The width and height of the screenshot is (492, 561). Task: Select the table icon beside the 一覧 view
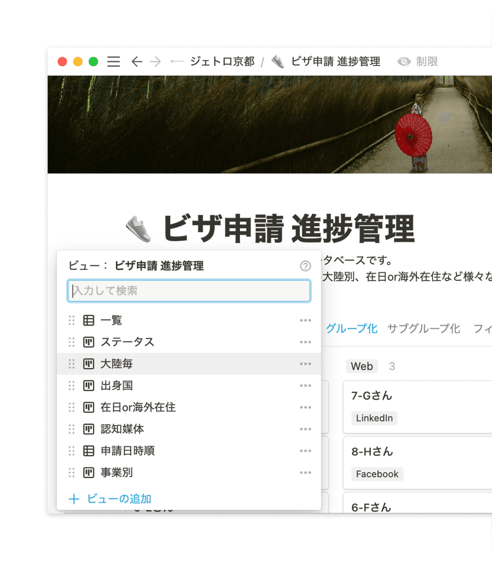click(x=89, y=320)
